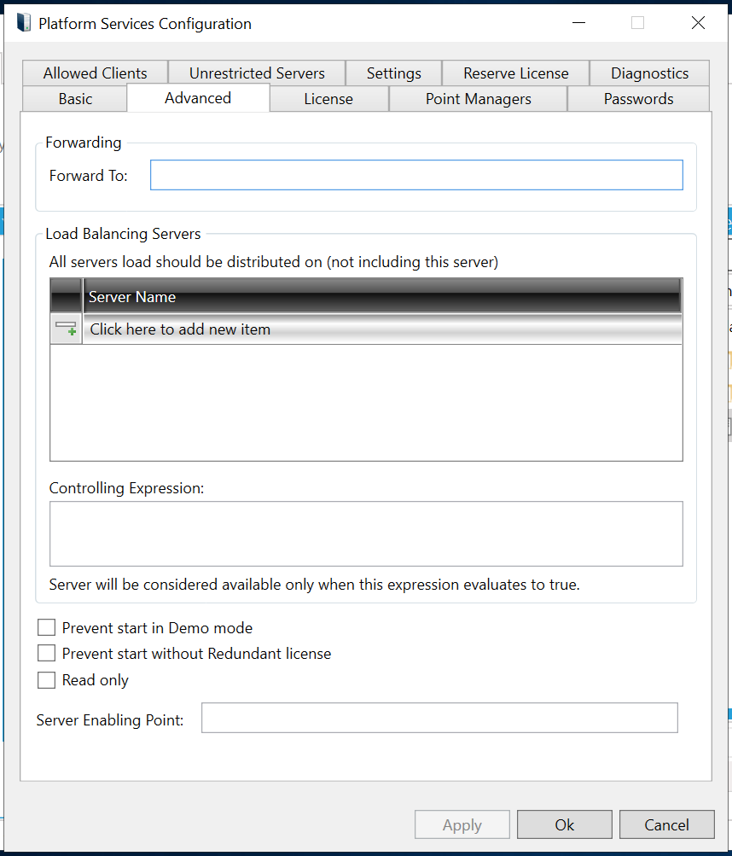
Task: Open the Settings tab
Action: pos(393,73)
